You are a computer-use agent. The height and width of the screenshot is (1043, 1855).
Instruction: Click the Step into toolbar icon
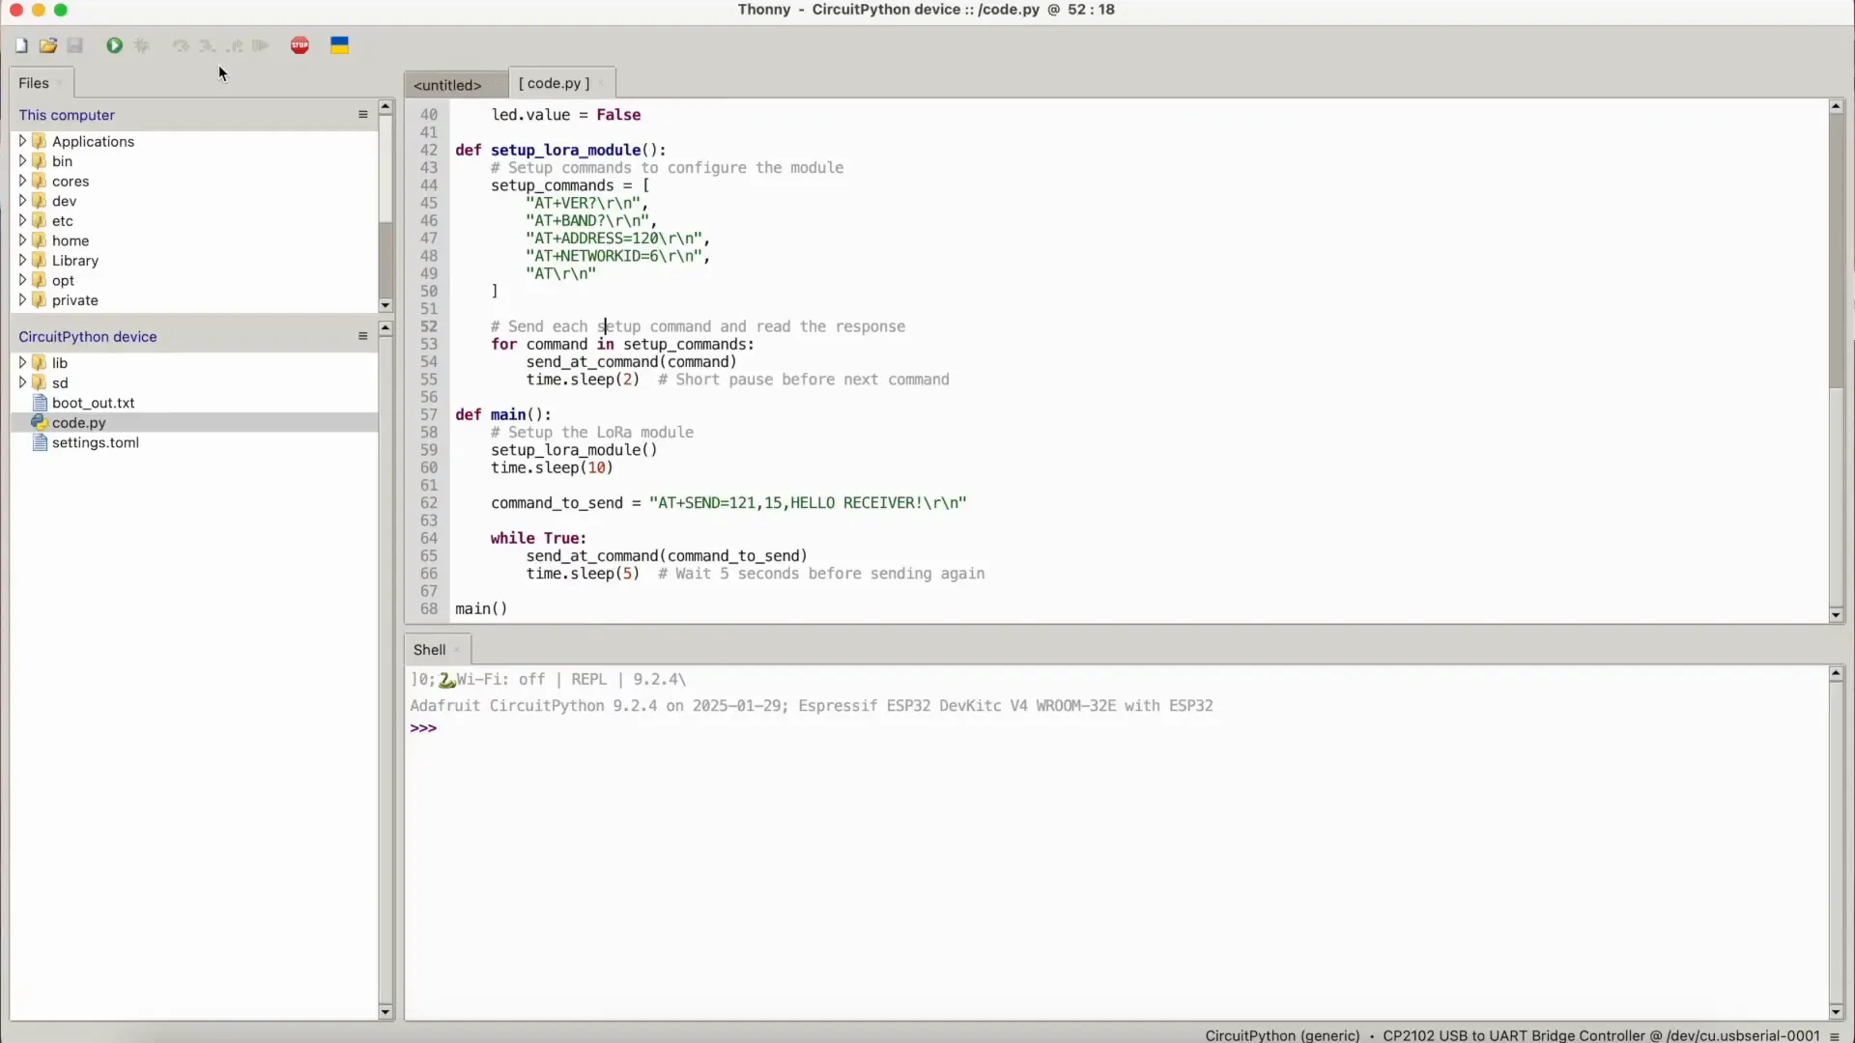click(208, 46)
